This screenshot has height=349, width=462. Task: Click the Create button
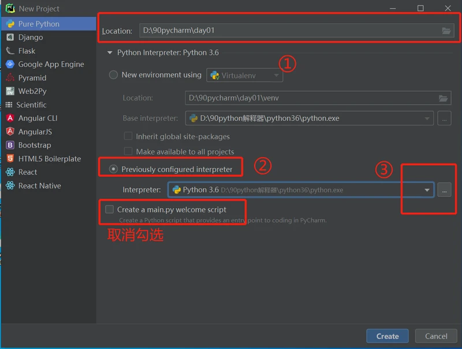point(387,336)
